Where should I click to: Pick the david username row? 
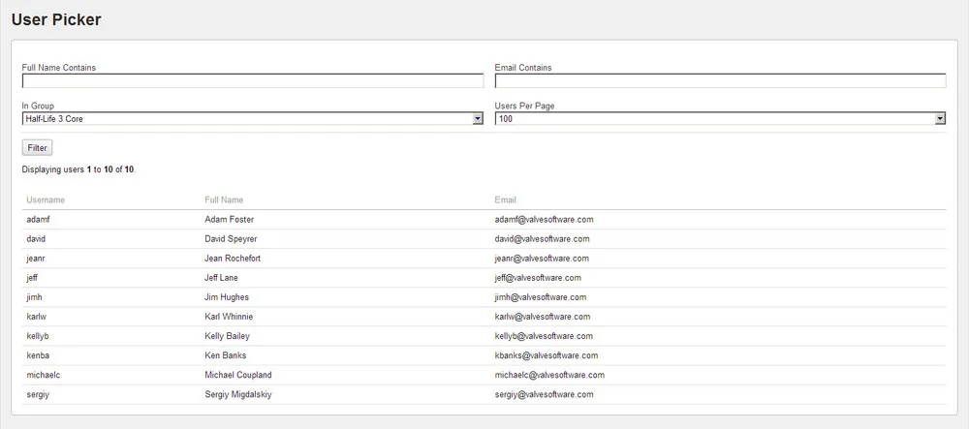click(36, 239)
